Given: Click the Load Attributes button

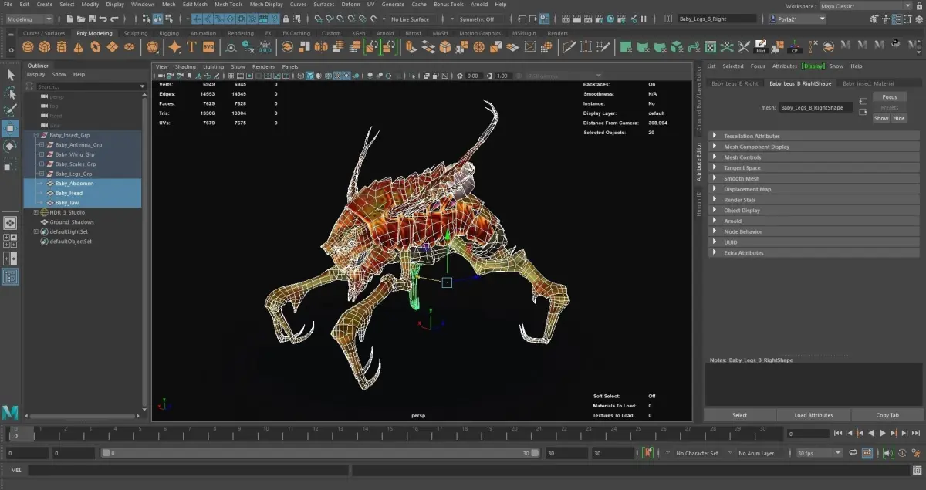Looking at the screenshot, I should (814, 415).
